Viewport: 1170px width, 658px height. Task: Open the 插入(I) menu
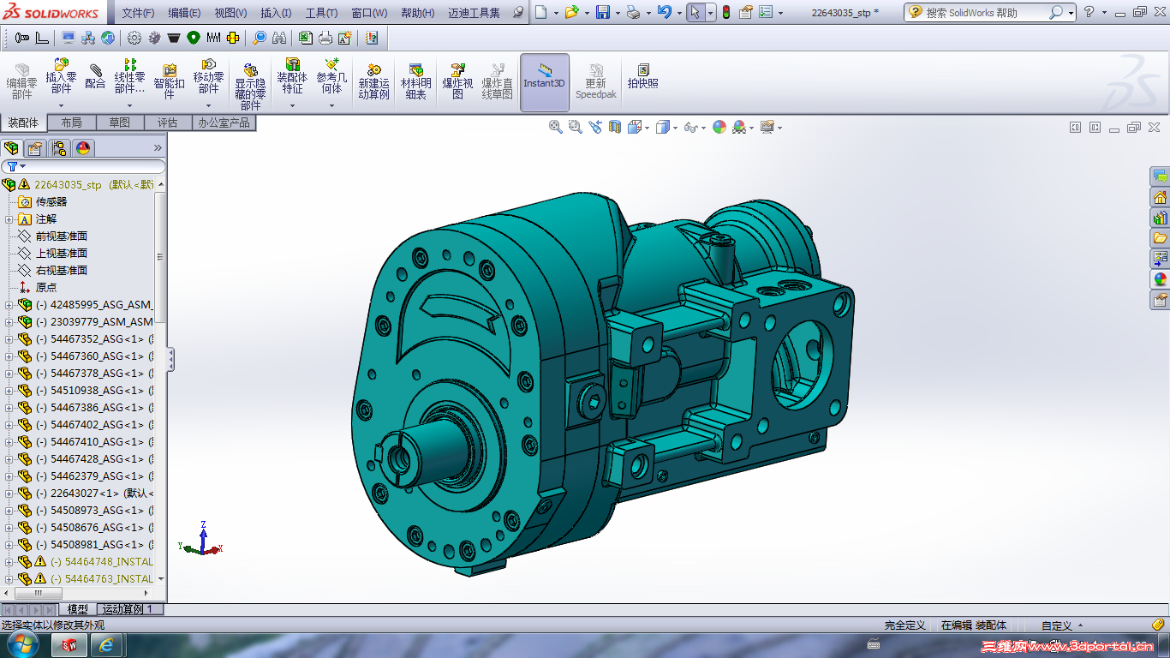click(x=275, y=13)
